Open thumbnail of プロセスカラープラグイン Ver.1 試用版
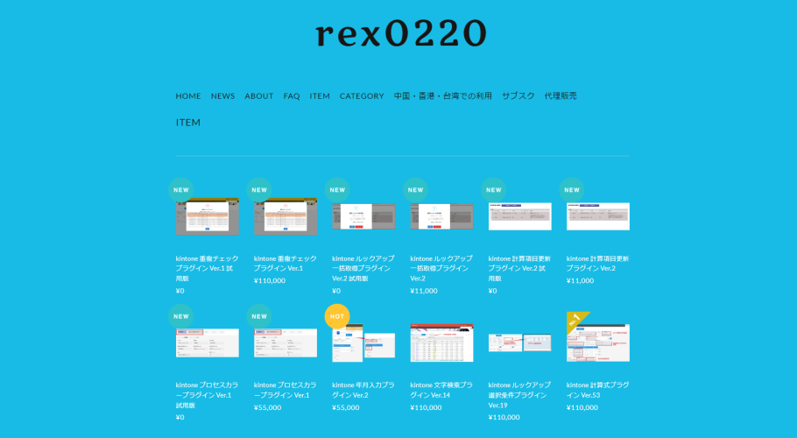This screenshot has height=438, width=797. (x=208, y=343)
